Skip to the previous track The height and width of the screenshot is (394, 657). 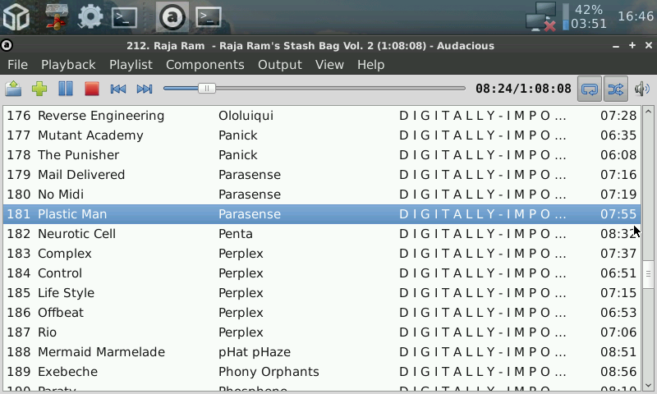point(118,89)
